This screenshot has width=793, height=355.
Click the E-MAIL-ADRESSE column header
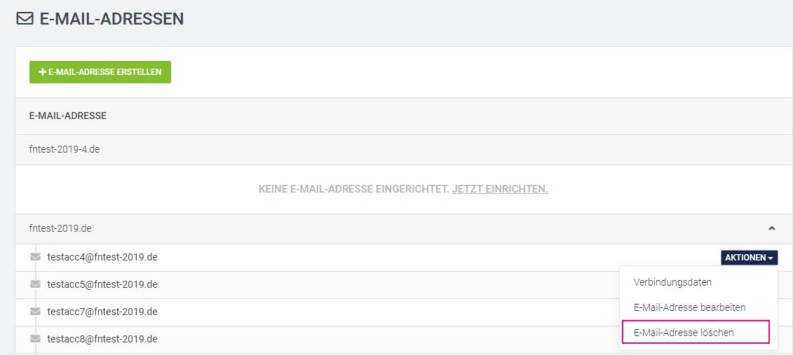(x=68, y=116)
